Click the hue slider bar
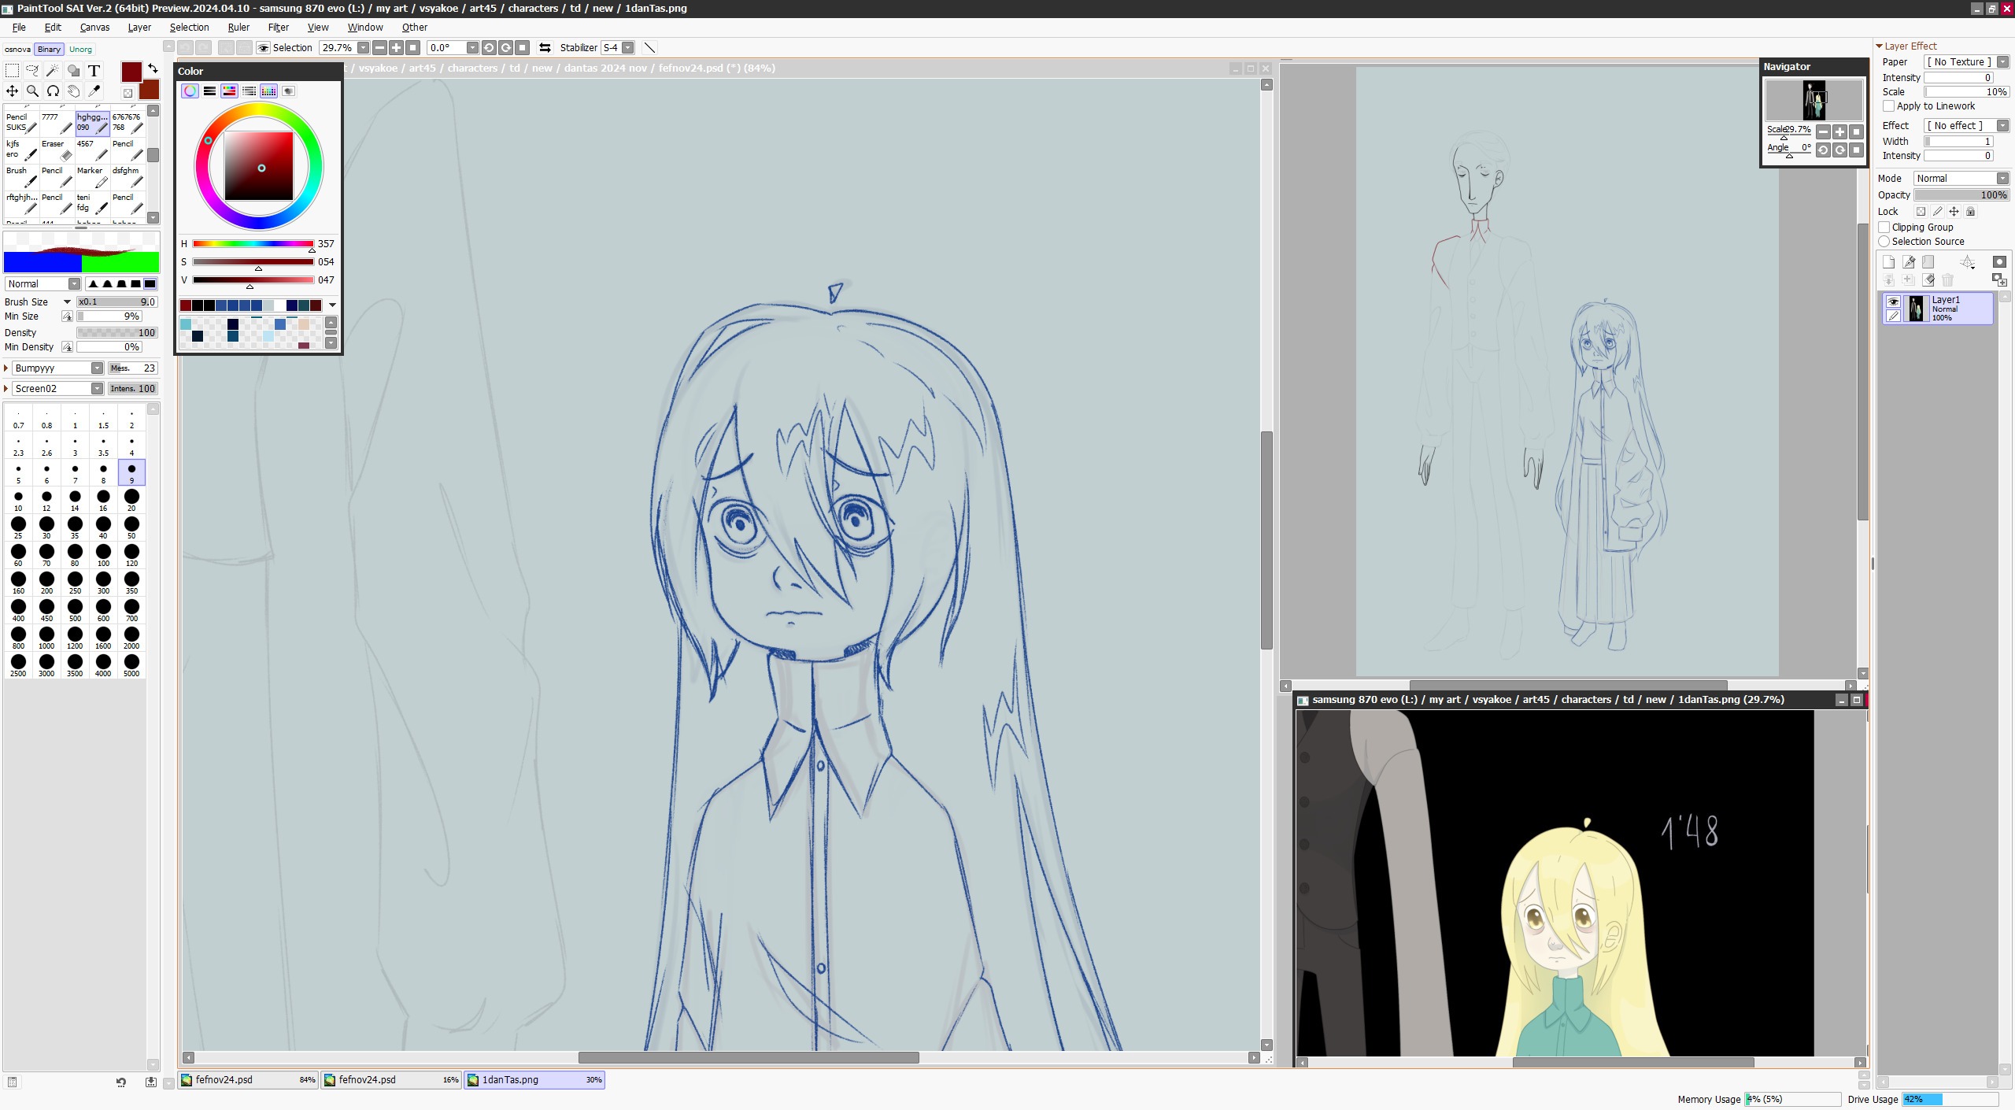2015x1110 pixels. pos(253,244)
